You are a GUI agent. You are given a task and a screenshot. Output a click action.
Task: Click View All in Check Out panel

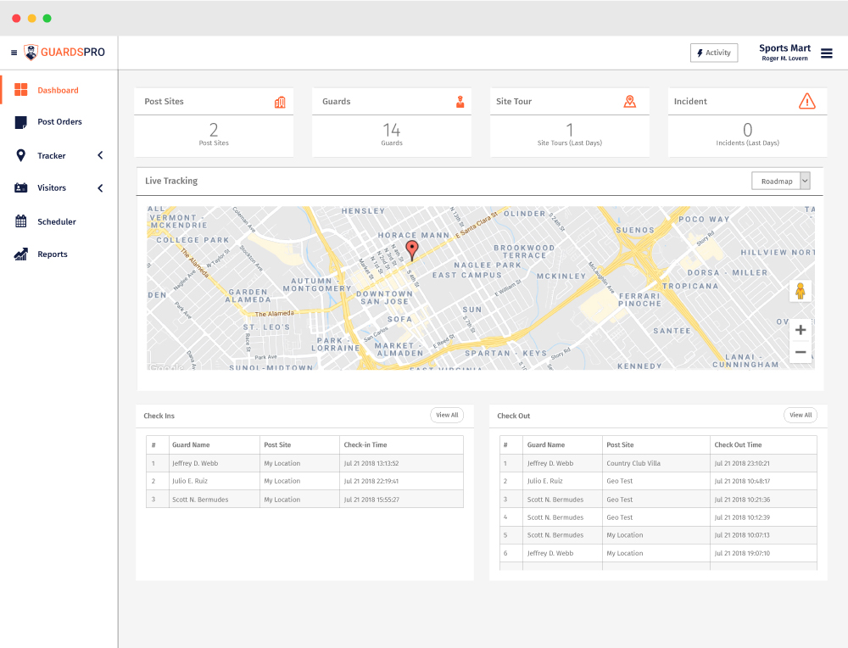pos(800,416)
